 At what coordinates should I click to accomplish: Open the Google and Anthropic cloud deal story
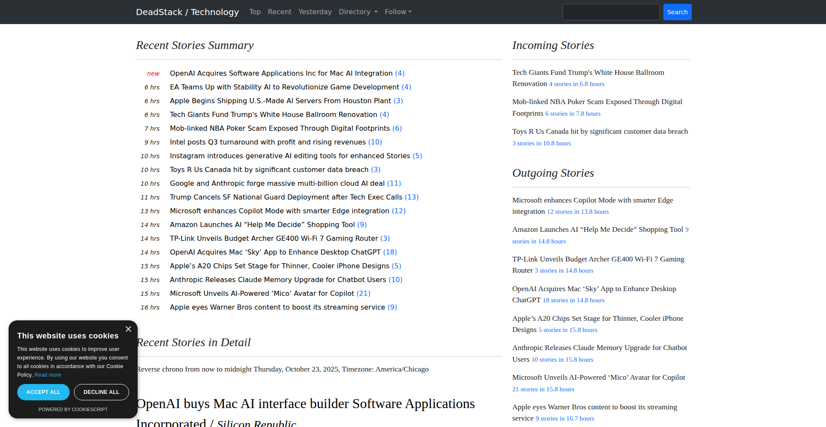277,183
